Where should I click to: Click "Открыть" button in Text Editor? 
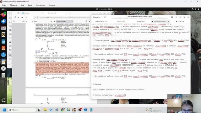(x=96, y=17)
